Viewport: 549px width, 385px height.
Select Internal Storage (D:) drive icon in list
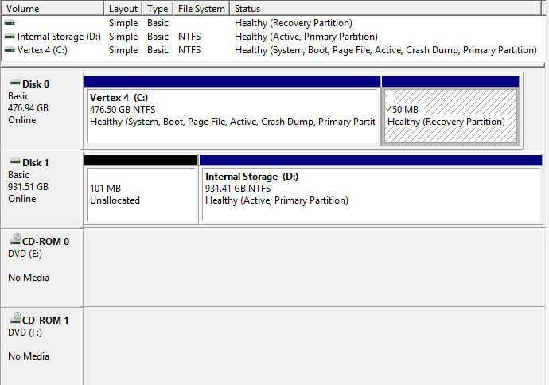[x=10, y=37]
